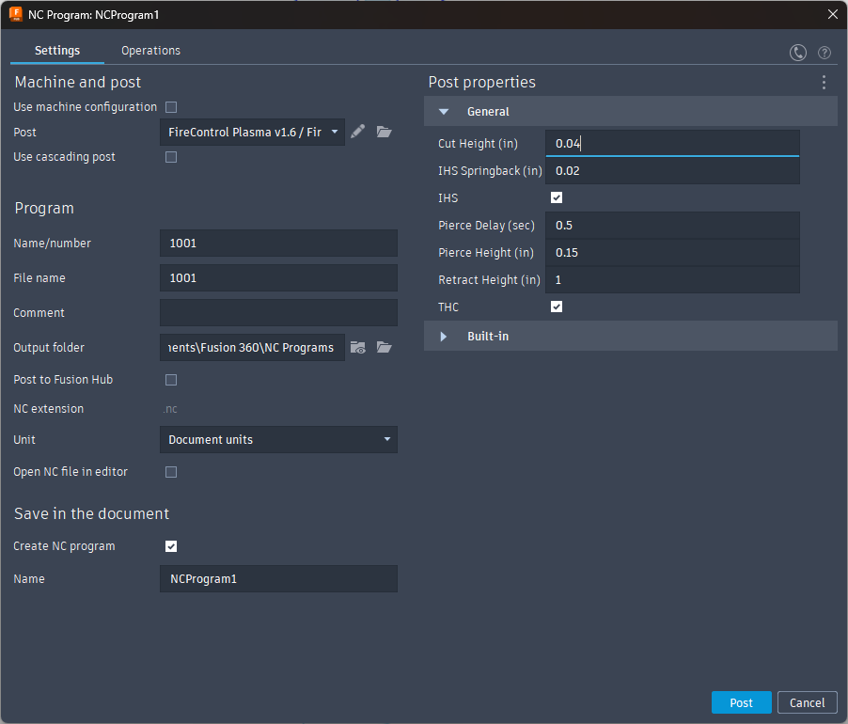This screenshot has width=848, height=724.
Task: Toggle the IHS checkbox
Action: pyautogui.click(x=557, y=198)
